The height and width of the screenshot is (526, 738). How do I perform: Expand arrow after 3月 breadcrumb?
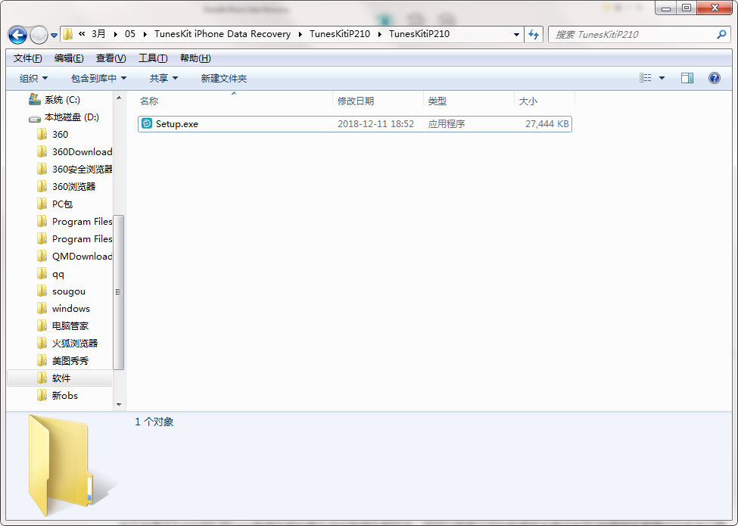click(x=115, y=34)
